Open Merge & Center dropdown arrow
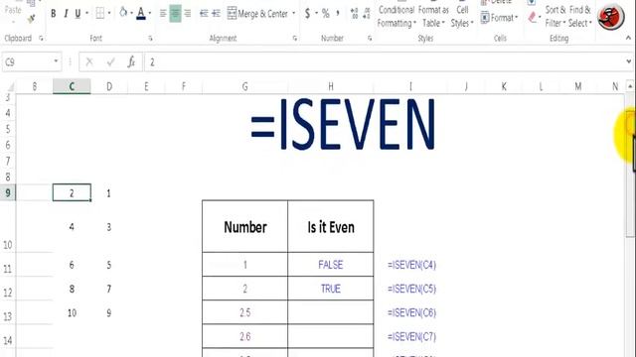The image size is (636, 357). 294,14
